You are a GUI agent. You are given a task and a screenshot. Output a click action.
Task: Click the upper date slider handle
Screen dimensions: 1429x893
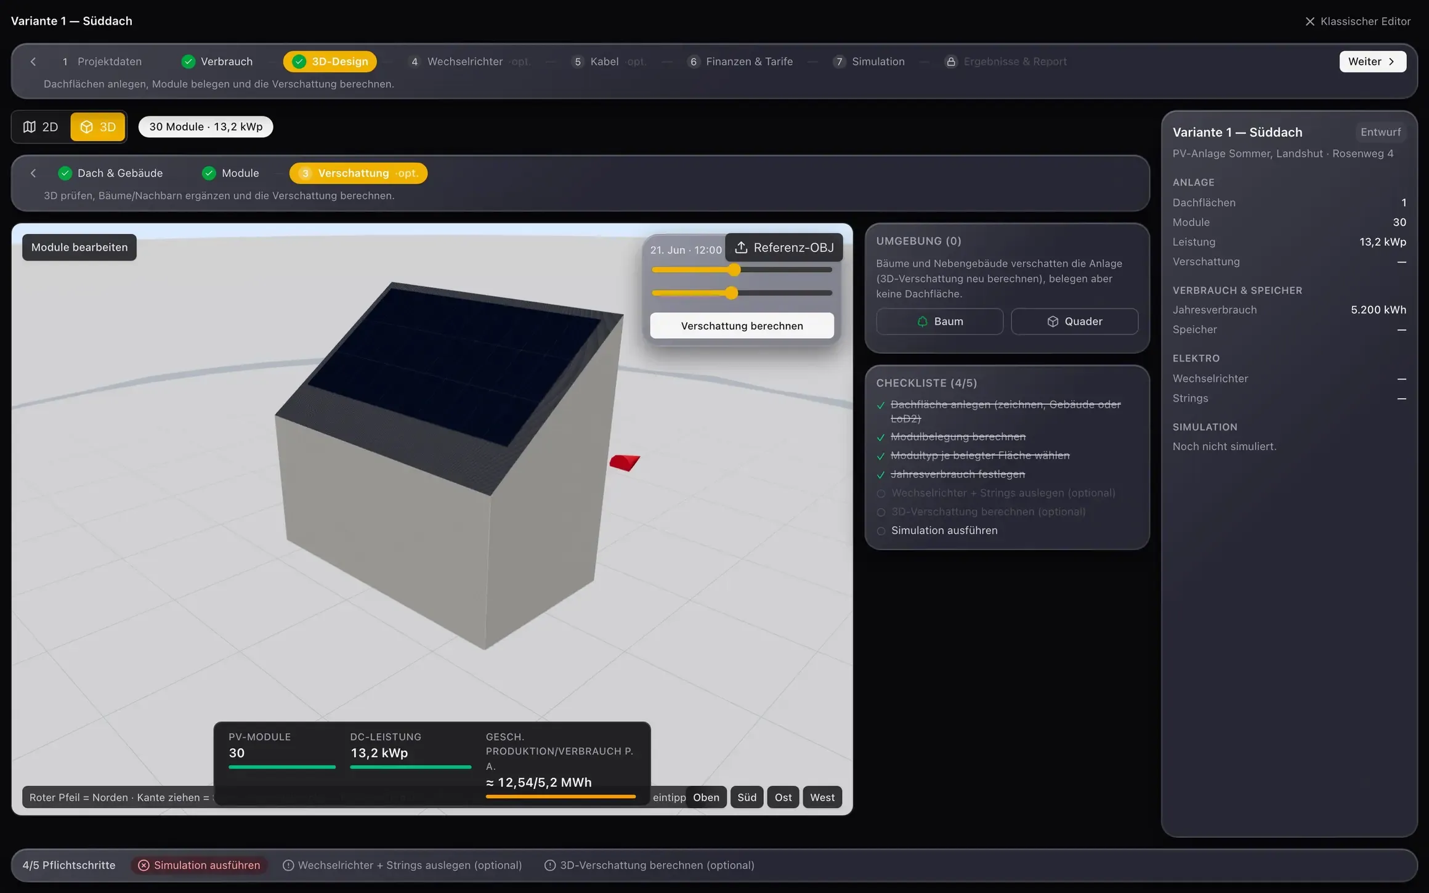[734, 270]
